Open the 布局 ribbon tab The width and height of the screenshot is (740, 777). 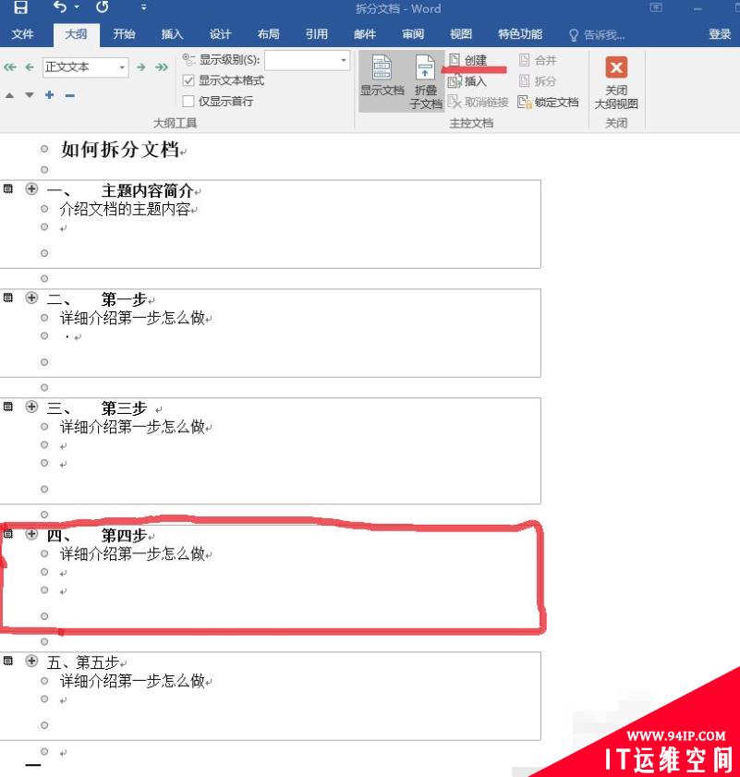click(x=268, y=34)
